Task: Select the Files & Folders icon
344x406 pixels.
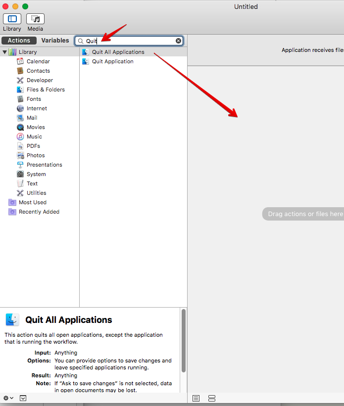Action: (x=20, y=90)
